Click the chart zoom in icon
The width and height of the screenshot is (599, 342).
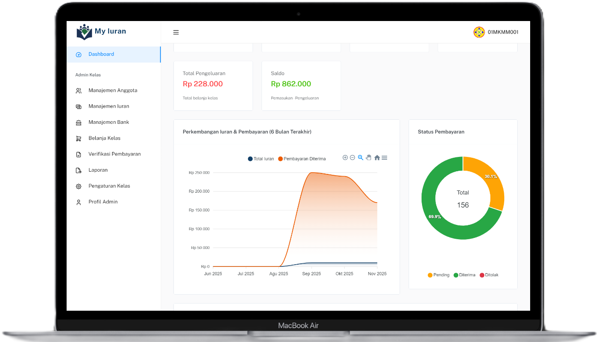(x=345, y=158)
